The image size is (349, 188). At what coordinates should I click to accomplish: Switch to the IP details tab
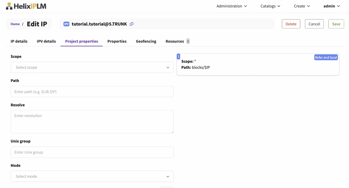(19, 42)
